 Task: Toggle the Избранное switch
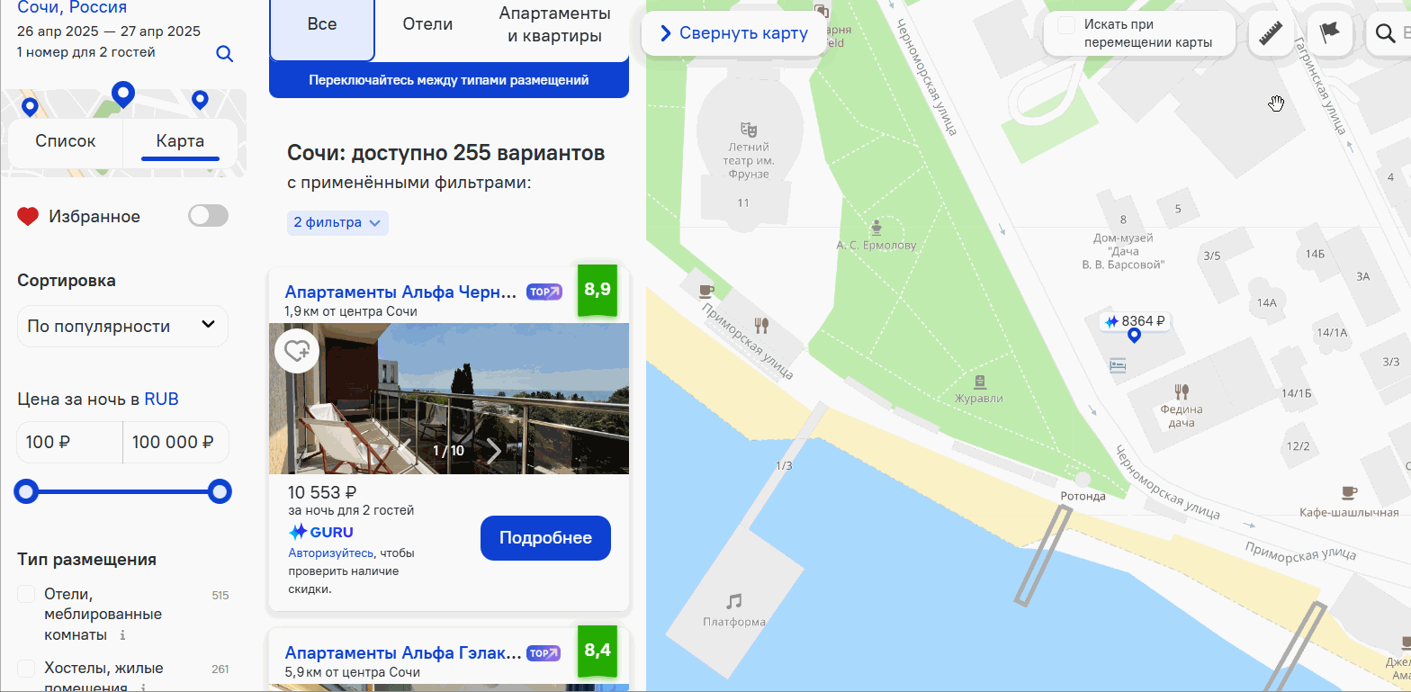pos(208,216)
